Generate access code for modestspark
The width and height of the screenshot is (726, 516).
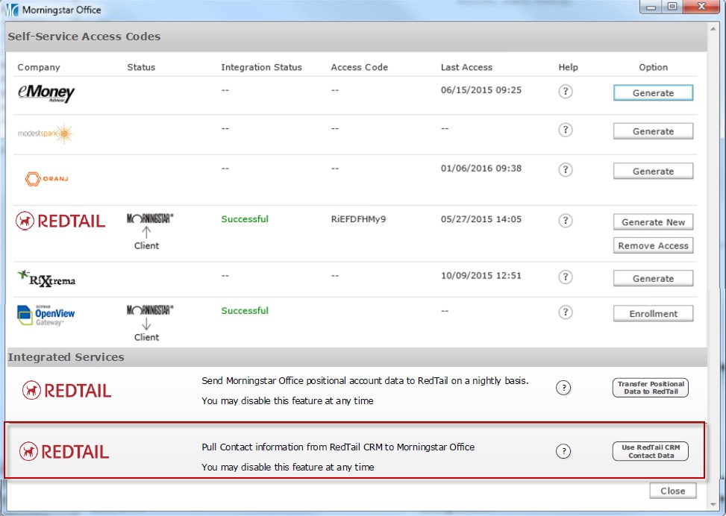[x=653, y=131]
